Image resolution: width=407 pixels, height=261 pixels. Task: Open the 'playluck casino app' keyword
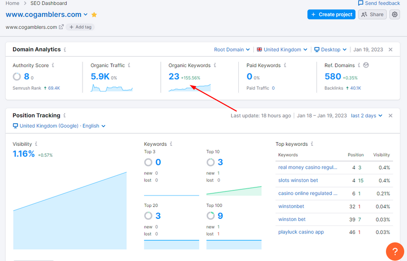[301, 232]
